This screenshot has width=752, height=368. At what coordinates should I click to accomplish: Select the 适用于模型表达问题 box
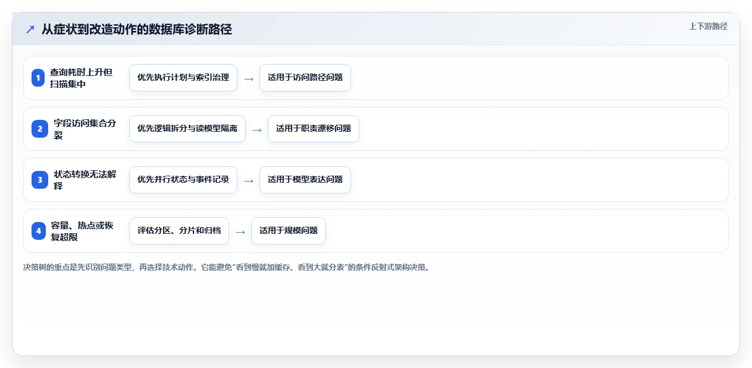point(305,180)
